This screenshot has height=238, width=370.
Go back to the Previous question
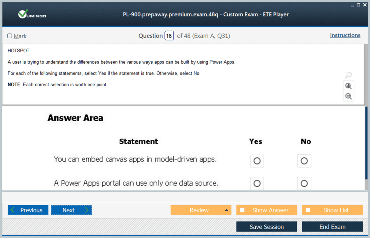28,210
